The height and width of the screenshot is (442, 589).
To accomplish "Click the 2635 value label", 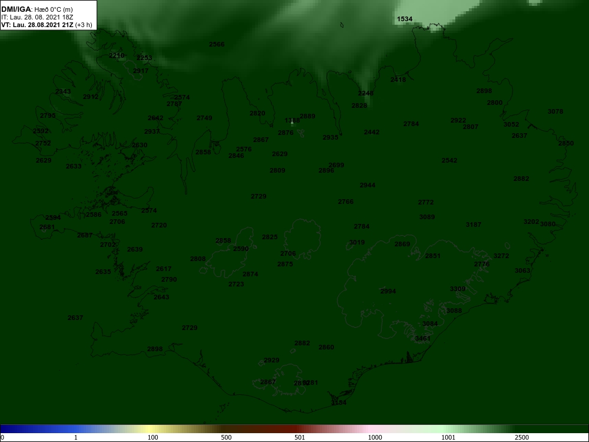I will (103, 272).
